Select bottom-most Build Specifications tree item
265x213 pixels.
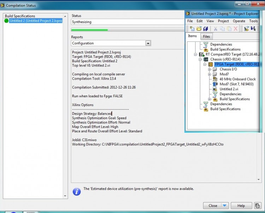pyautogui.click(x=225, y=109)
